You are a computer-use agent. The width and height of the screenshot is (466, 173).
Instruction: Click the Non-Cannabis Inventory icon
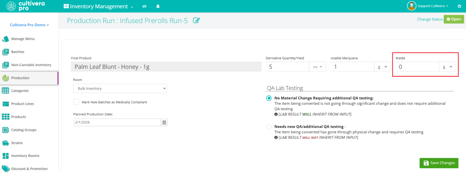tap(5, 65)
